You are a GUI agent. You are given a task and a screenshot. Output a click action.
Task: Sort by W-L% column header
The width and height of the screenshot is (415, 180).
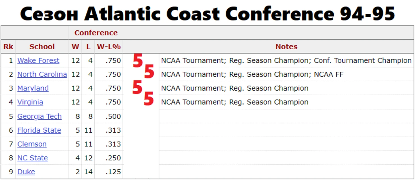point(109,46)
